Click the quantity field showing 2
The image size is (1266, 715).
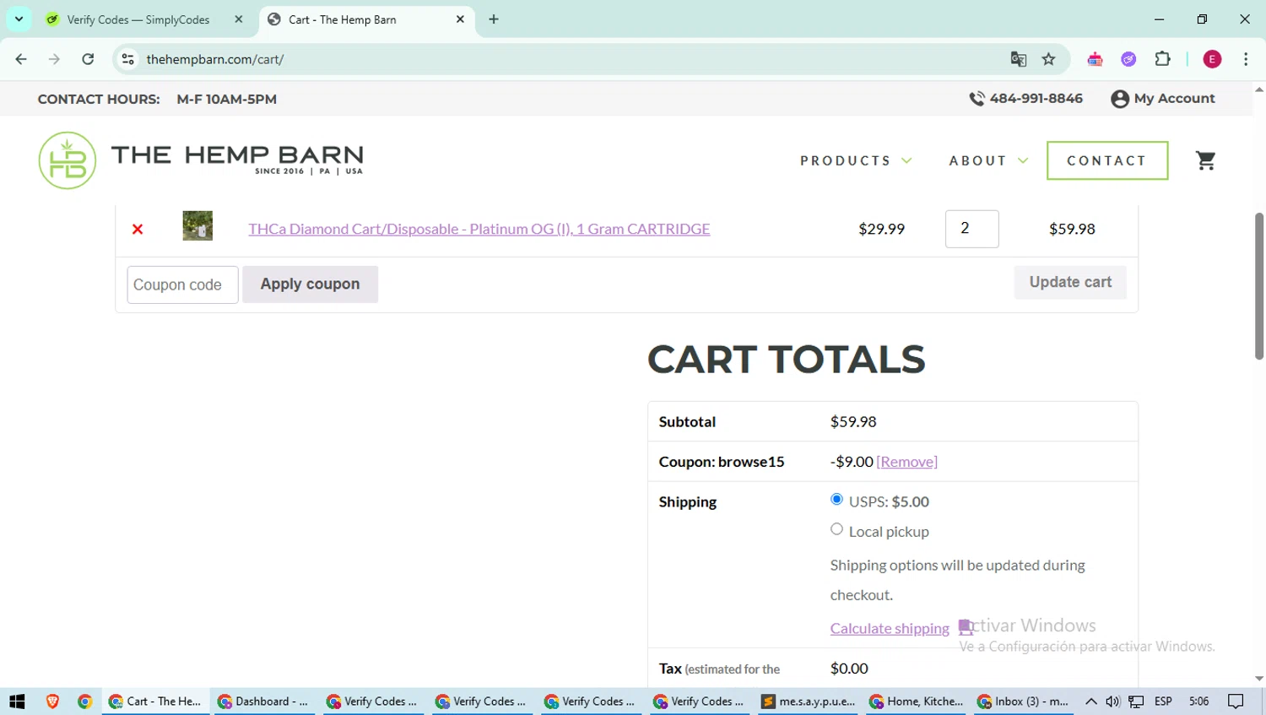971,229
